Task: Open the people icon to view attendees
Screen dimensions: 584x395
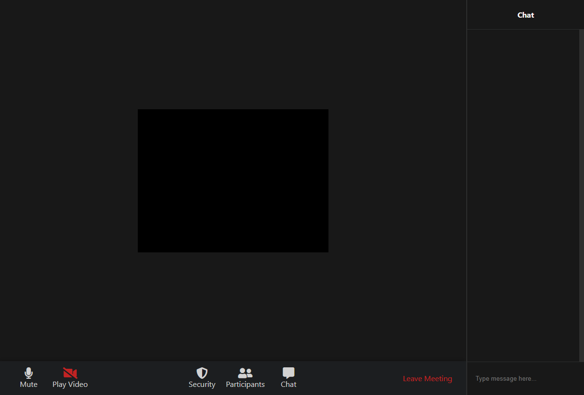Action: pos(245,373)
